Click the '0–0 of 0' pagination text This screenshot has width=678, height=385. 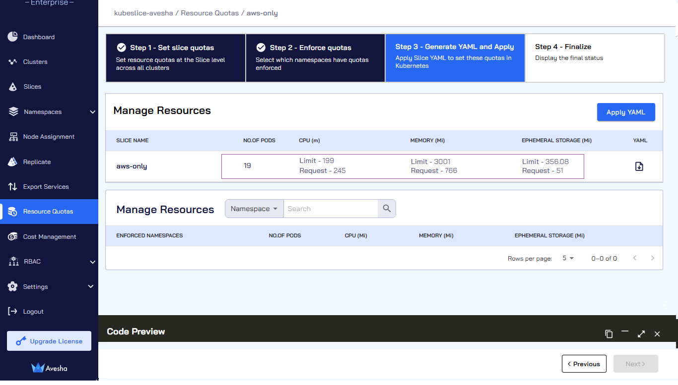tap(604, 259)
